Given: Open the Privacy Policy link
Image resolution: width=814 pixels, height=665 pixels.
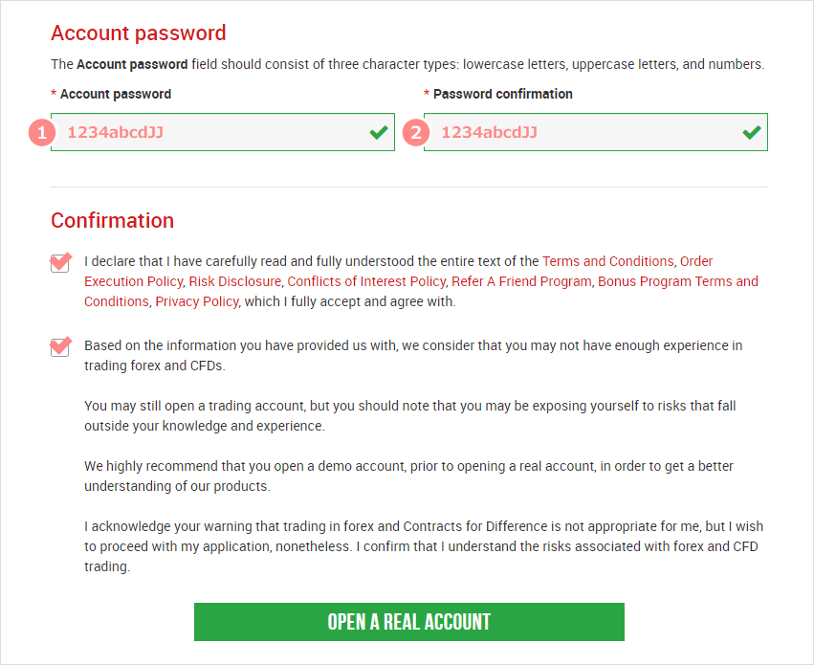Looking at the screenshot, I should [x=197, y=301].
